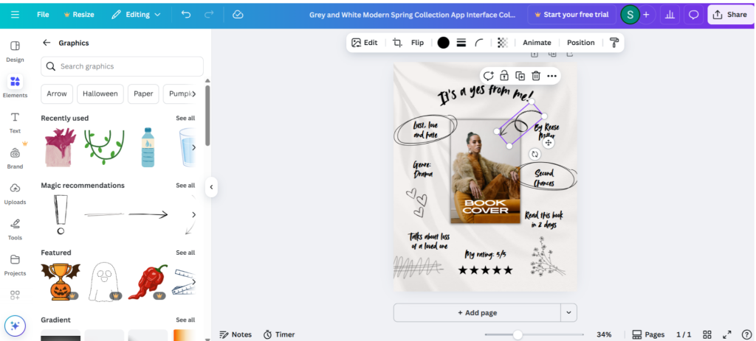Click the Share button
The width and height of the screenshot is (756, 341).
[x=729, y=15]
